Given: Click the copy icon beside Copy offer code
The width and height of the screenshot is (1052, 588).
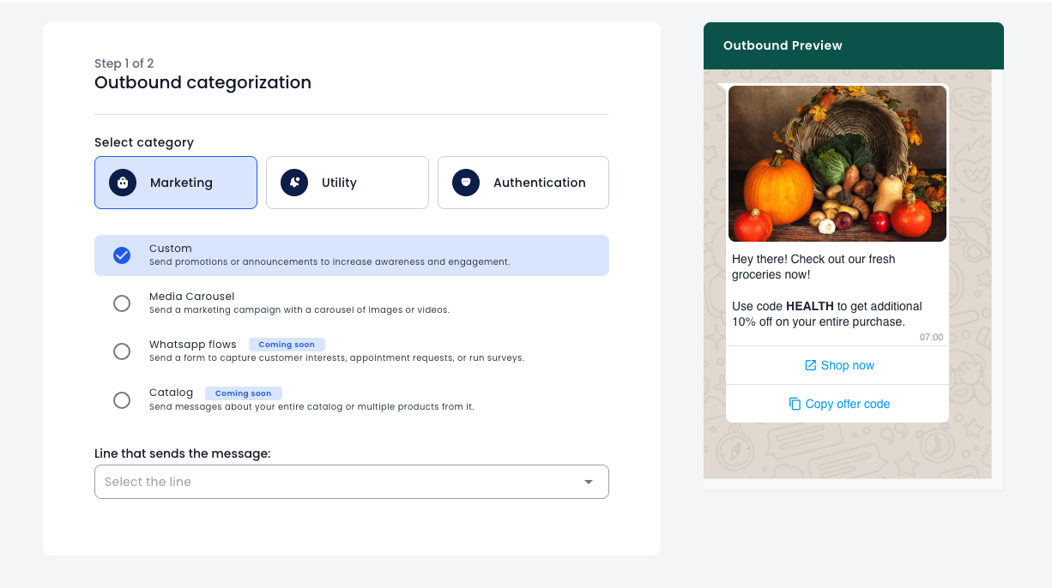Looking at the screenshot, I should [x=795, y=404].
